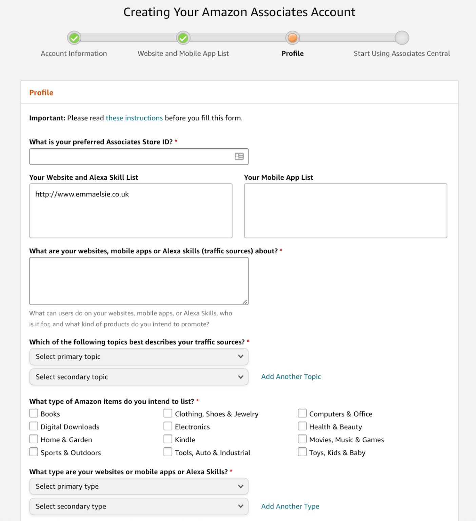Go to the Account Information step label

(x=74, y=54)
